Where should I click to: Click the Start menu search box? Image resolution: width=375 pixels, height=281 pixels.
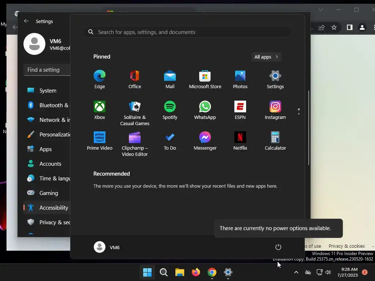click(x=187, y=32)
